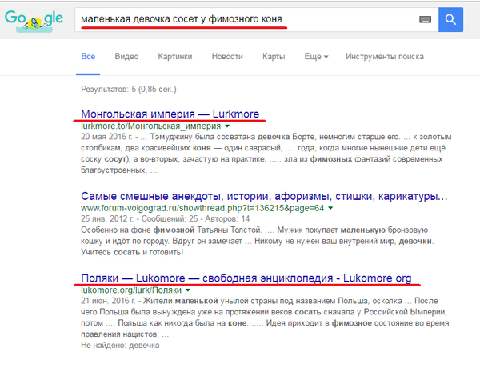Click the Сообщений: 25 text

point(170,219)
